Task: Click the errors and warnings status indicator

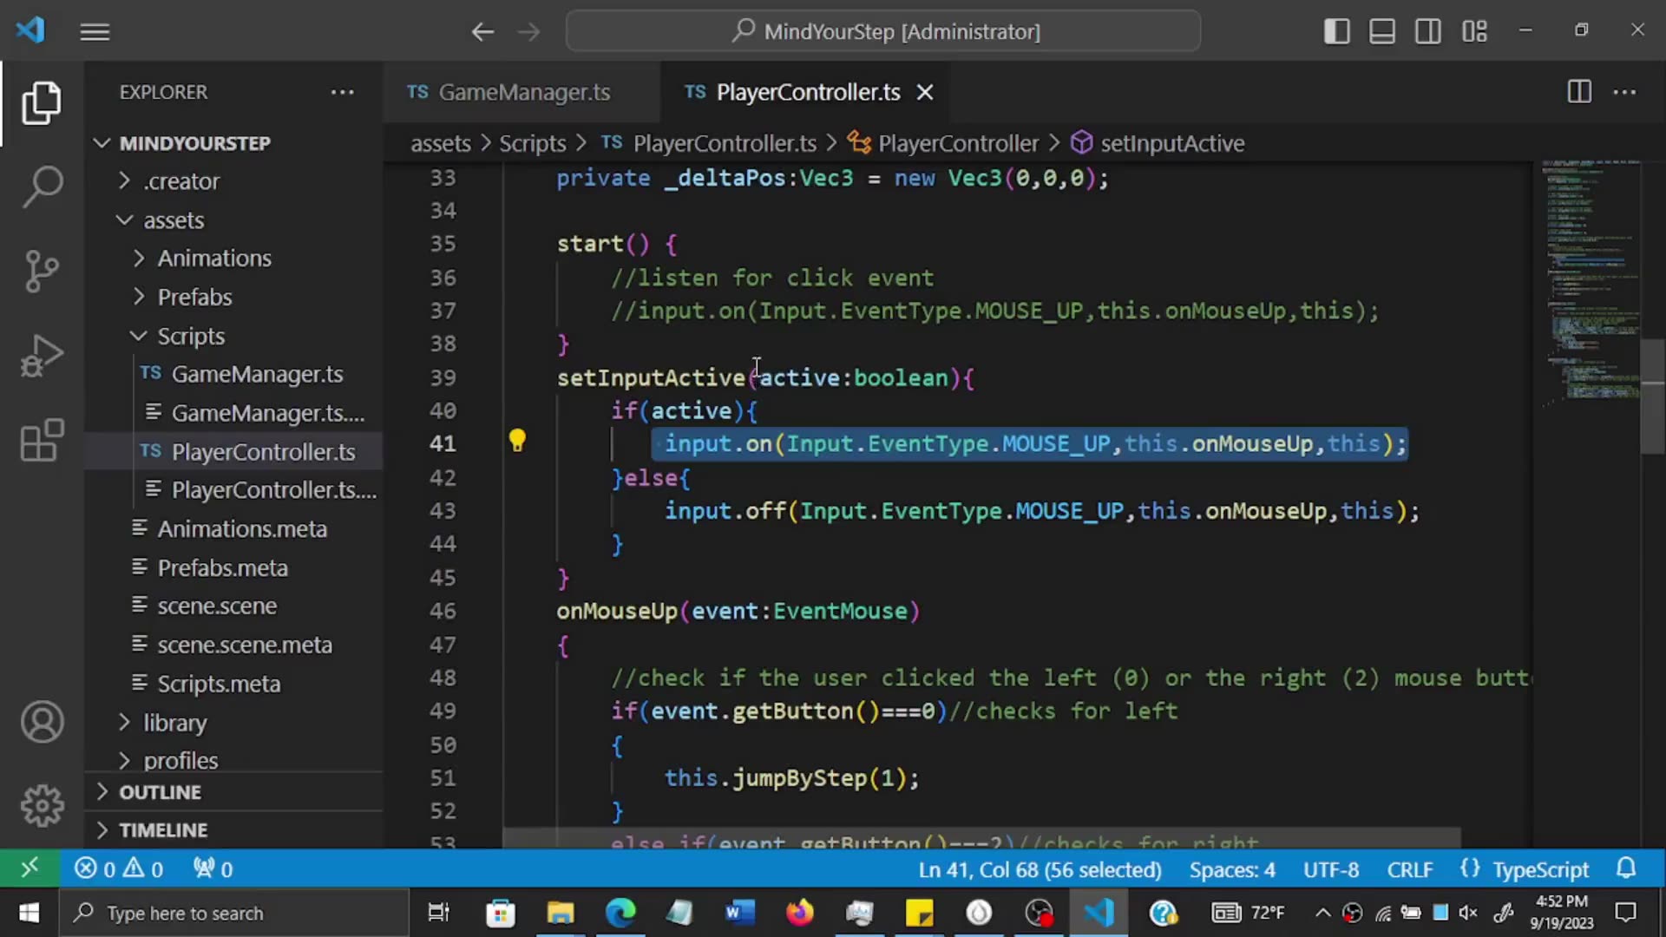Action: point(117,868)
